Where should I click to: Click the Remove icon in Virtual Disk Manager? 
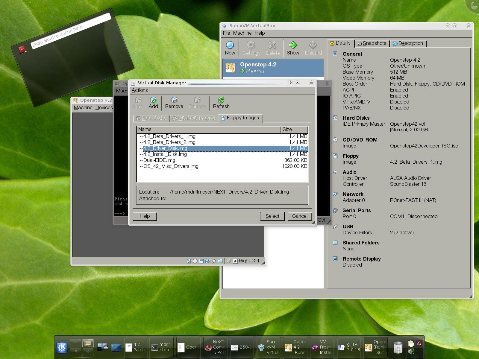coord(174,103)
